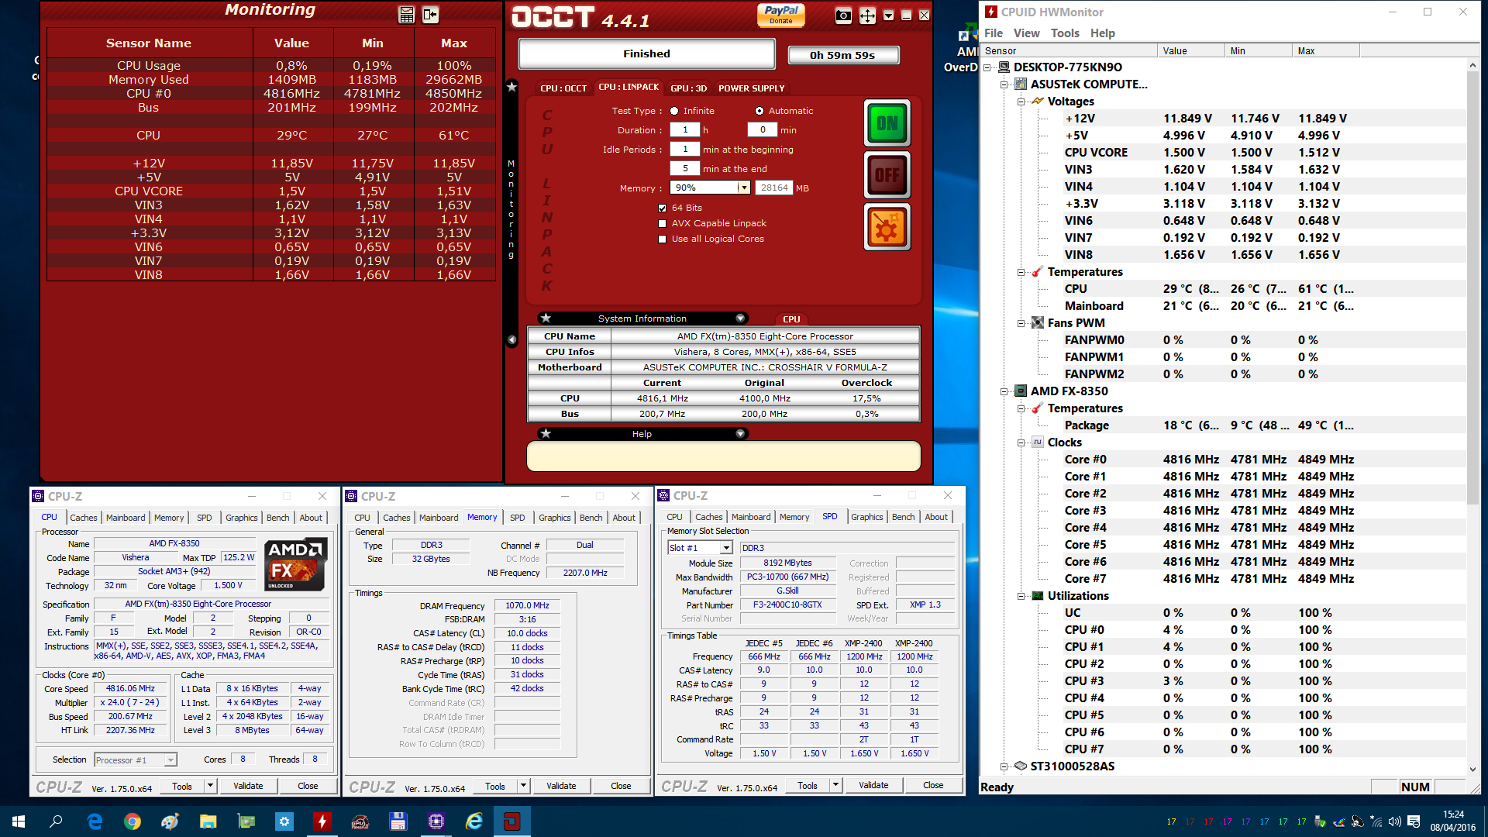Open the View menu in HWMonitor

tap(1026, 33)
